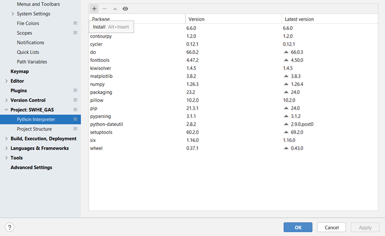Click the Latest version column header
The height and width of the screenshot is (236, 385).
click(x=330, y=19)
